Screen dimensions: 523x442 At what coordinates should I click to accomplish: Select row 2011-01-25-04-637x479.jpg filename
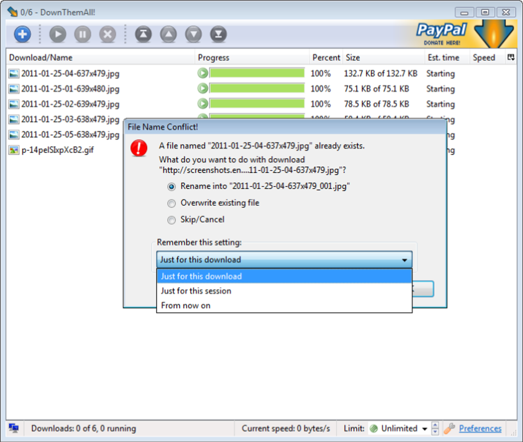click(70, 73)
